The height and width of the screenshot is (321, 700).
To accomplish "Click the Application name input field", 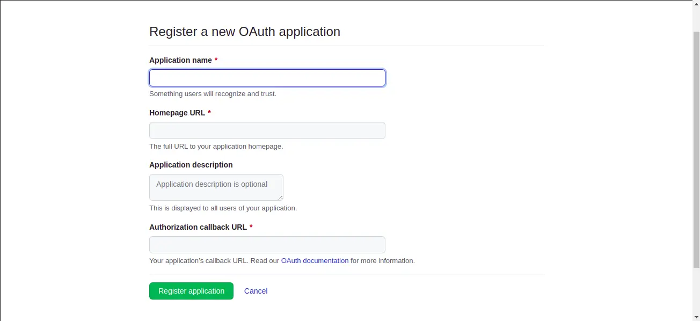I will pyautogui.click(x=267, y=78).
